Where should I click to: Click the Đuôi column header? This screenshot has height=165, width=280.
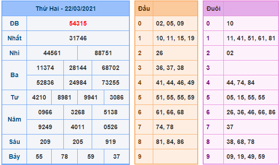tap(213, 9)
